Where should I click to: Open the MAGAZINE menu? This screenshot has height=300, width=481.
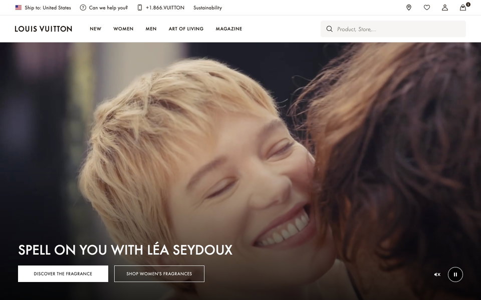point(229,29)
